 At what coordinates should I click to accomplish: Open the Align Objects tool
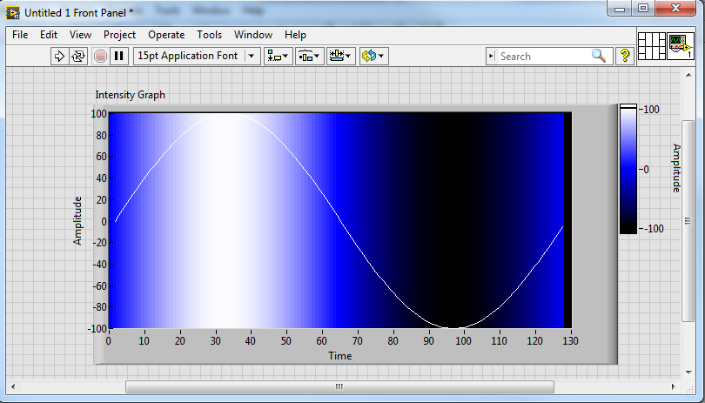point(278,57)
